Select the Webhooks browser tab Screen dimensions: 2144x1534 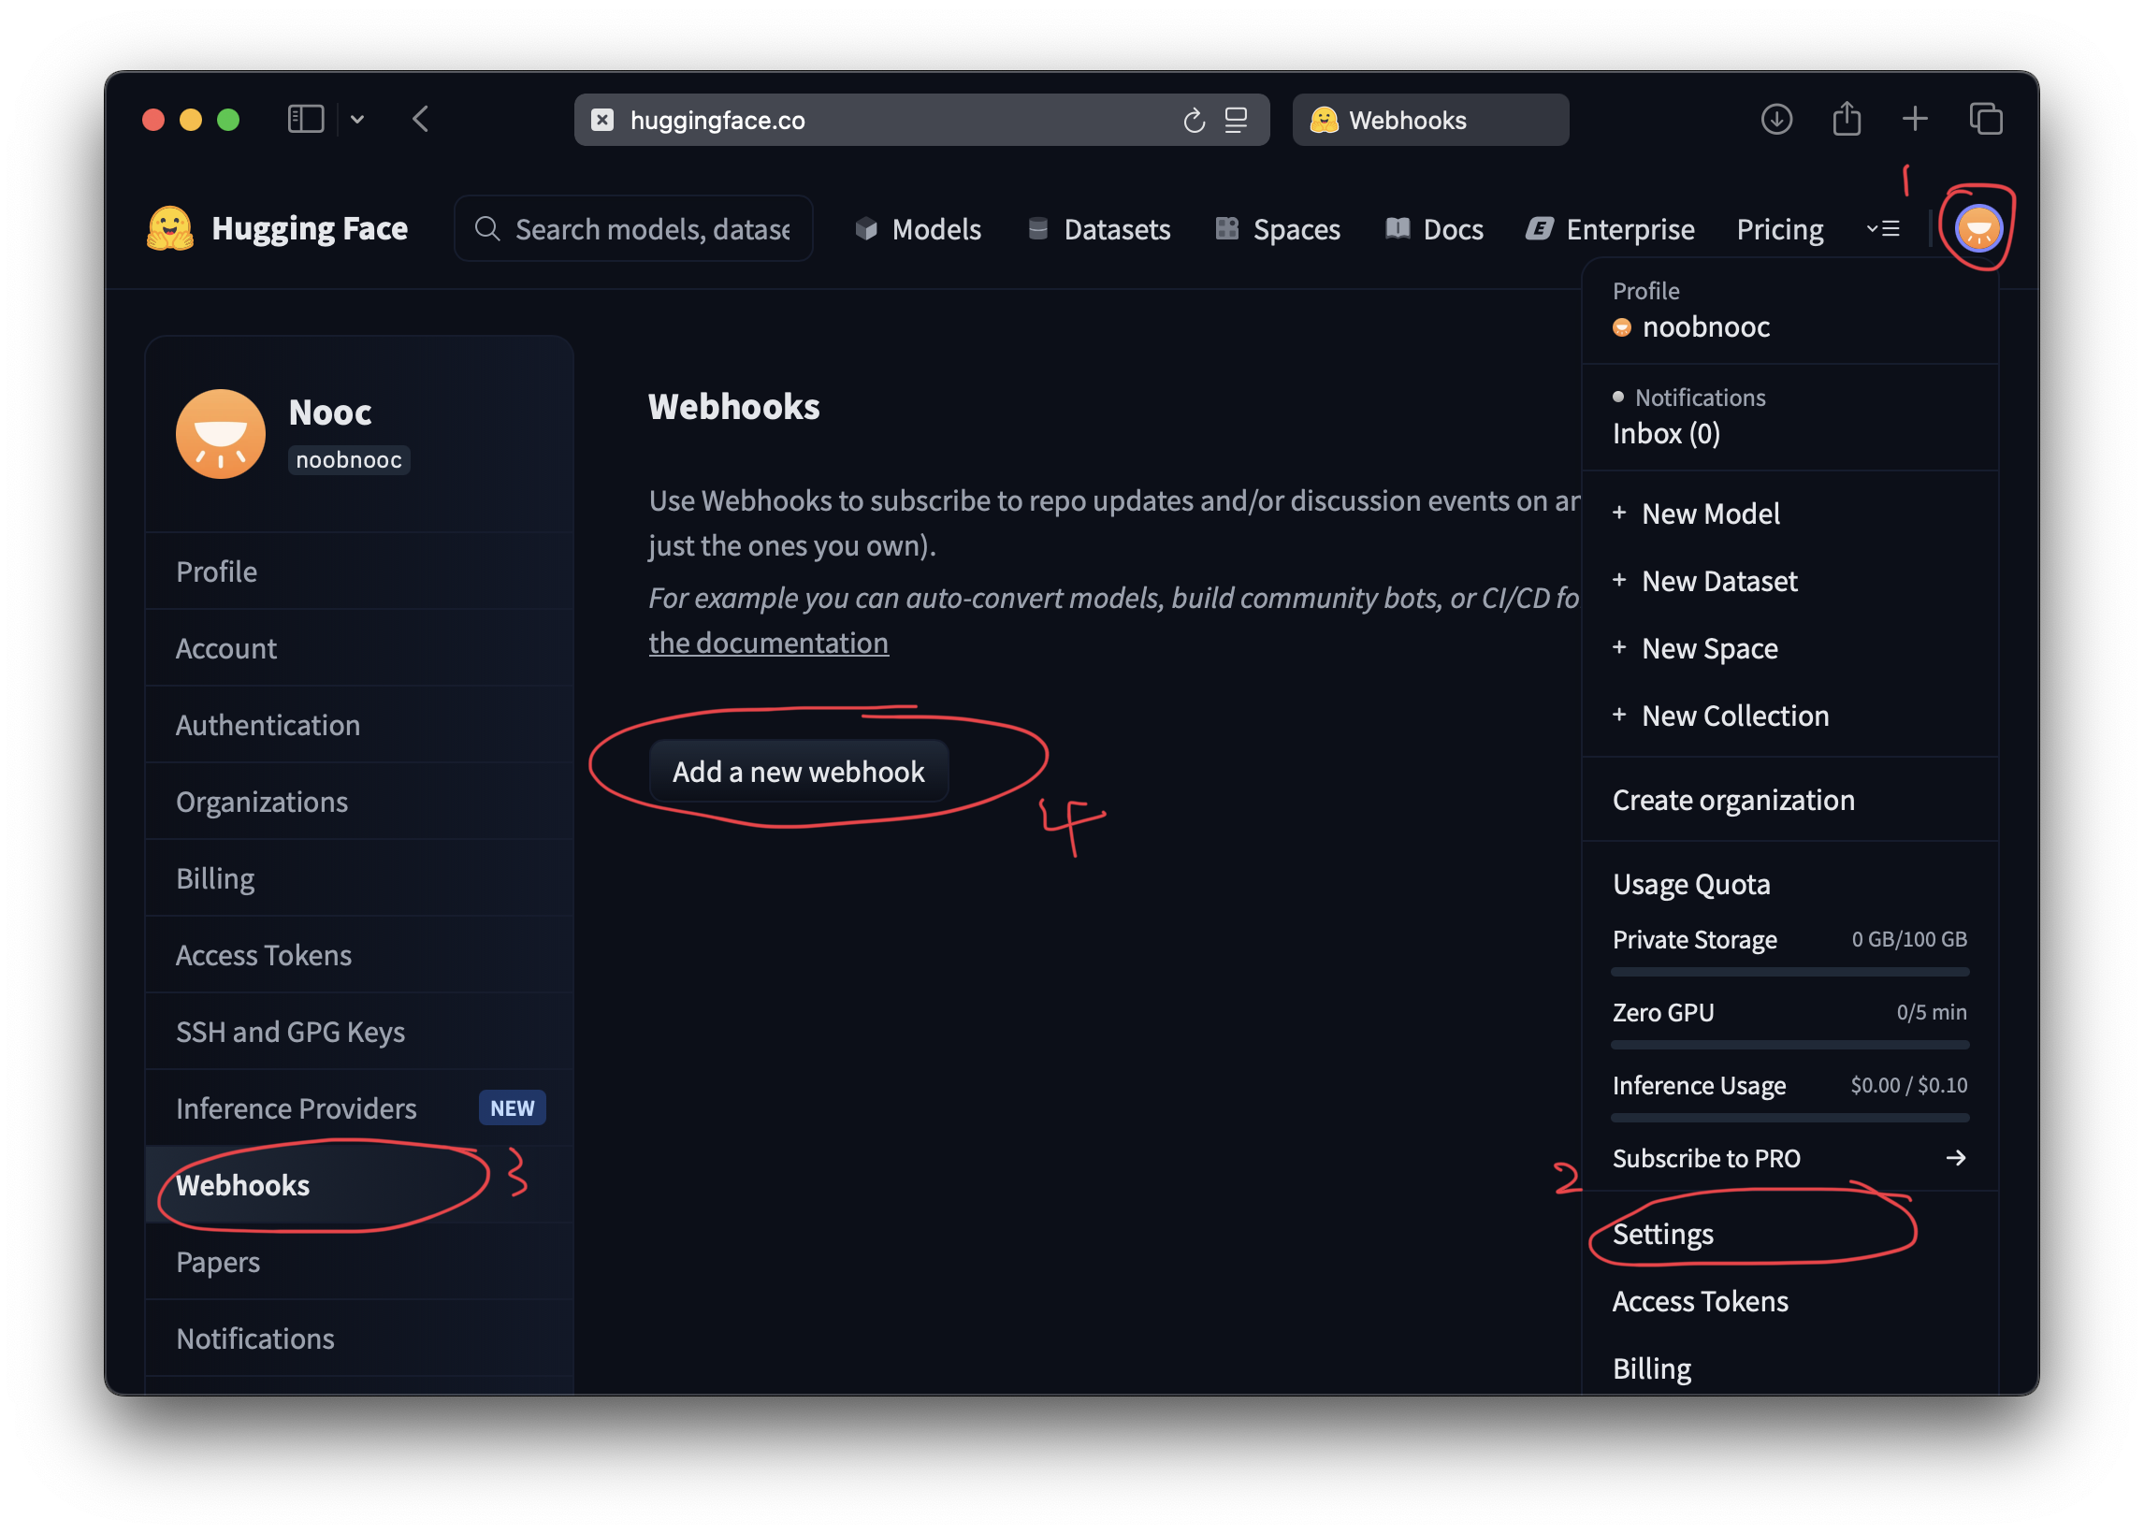[x=1430, y=120]
